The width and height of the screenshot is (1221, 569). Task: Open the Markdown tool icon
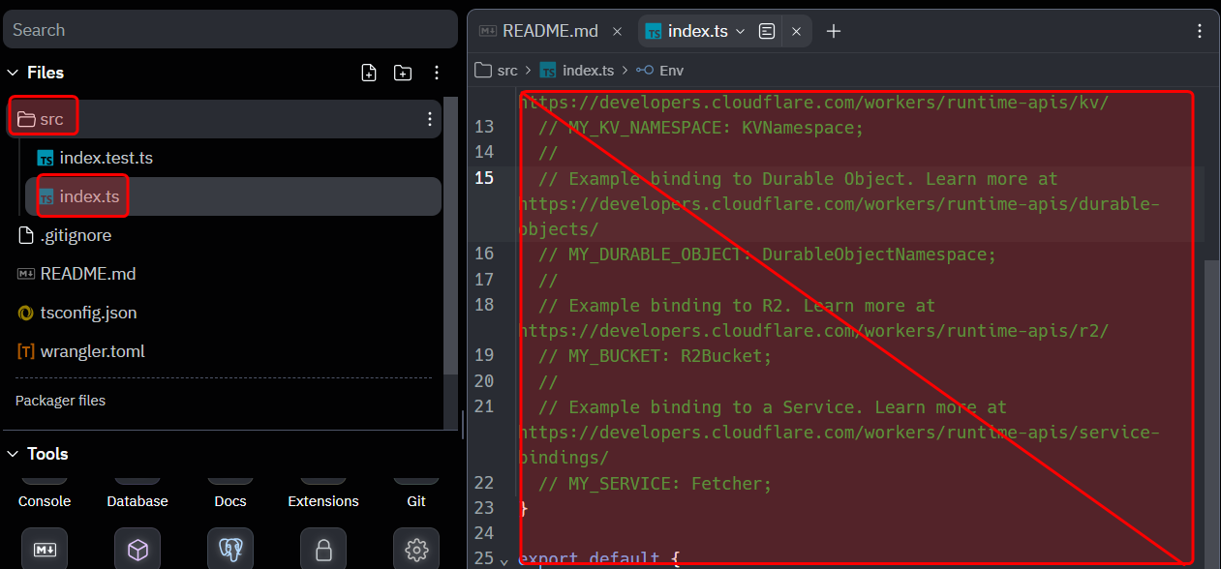(45, 549)
